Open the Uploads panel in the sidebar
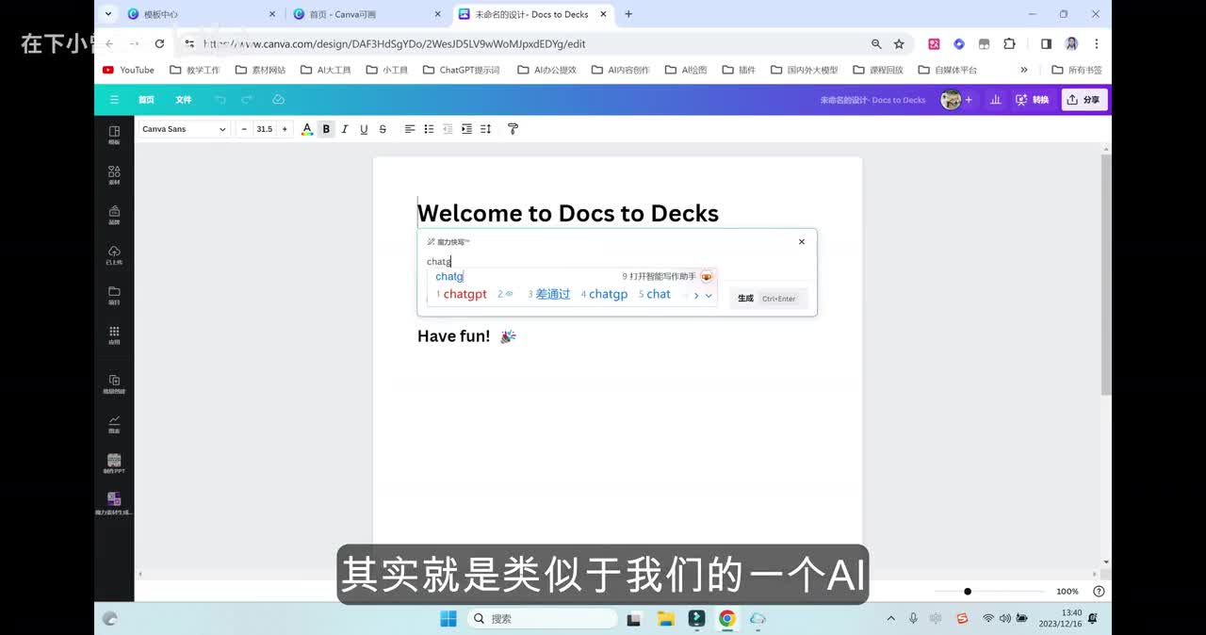The image size is (1206, 635). pos(114,254)
